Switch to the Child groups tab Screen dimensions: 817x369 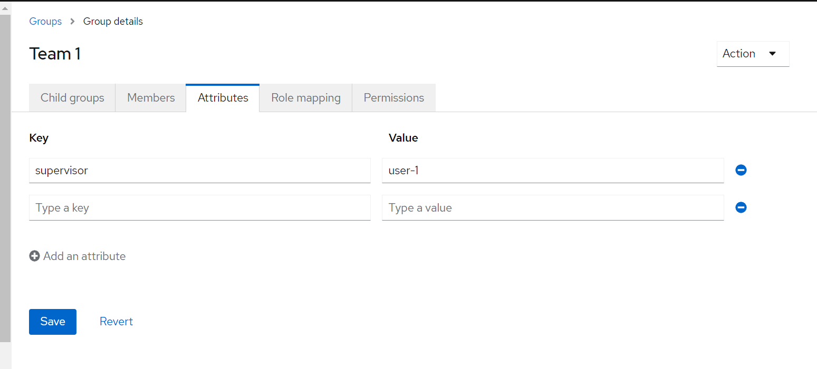72,98
